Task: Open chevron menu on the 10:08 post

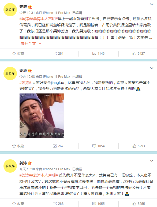Action: 152,68
